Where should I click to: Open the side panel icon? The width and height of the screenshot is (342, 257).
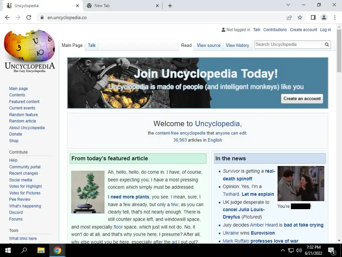(313, 17)
